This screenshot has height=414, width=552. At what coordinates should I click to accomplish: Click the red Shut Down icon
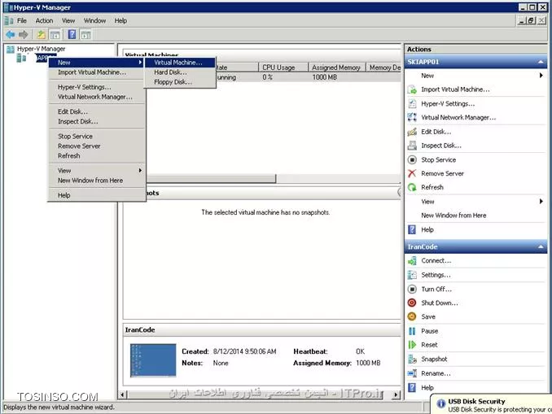412,303
